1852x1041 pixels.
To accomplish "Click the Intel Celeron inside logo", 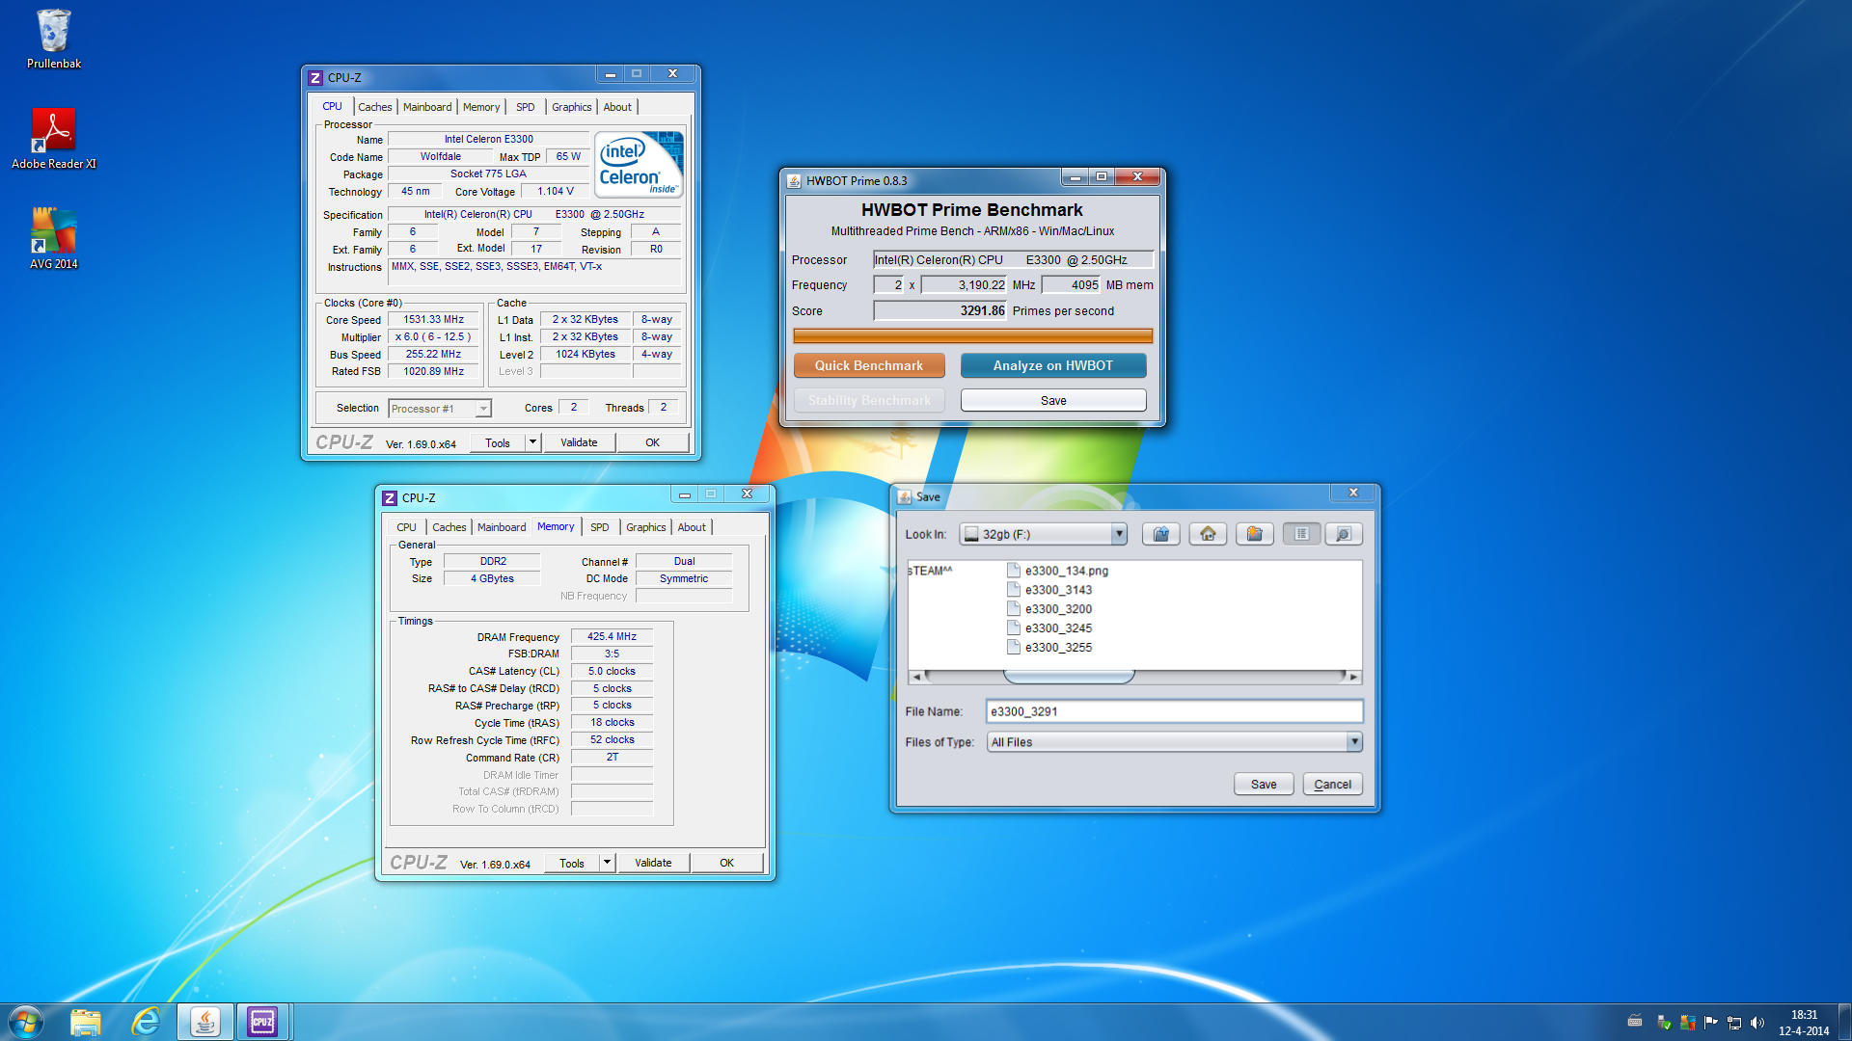I will pos(639,165).
